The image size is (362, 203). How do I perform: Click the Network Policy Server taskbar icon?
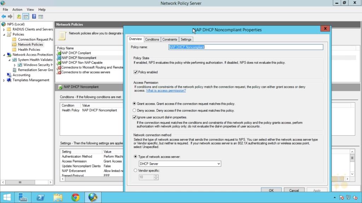[x=93, y=197]
